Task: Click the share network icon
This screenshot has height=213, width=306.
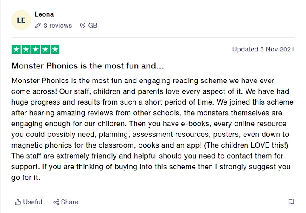Action: pyautogui.click(x=56, y=202)
